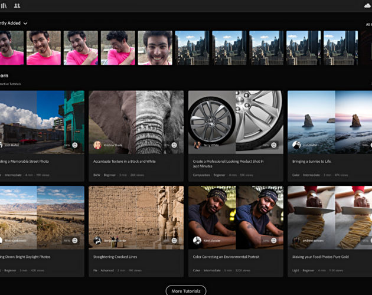Image resolution: width=372 pixels, height=295 pixels.
Task: Open the More Tutorials button
Action: (186, 291)
